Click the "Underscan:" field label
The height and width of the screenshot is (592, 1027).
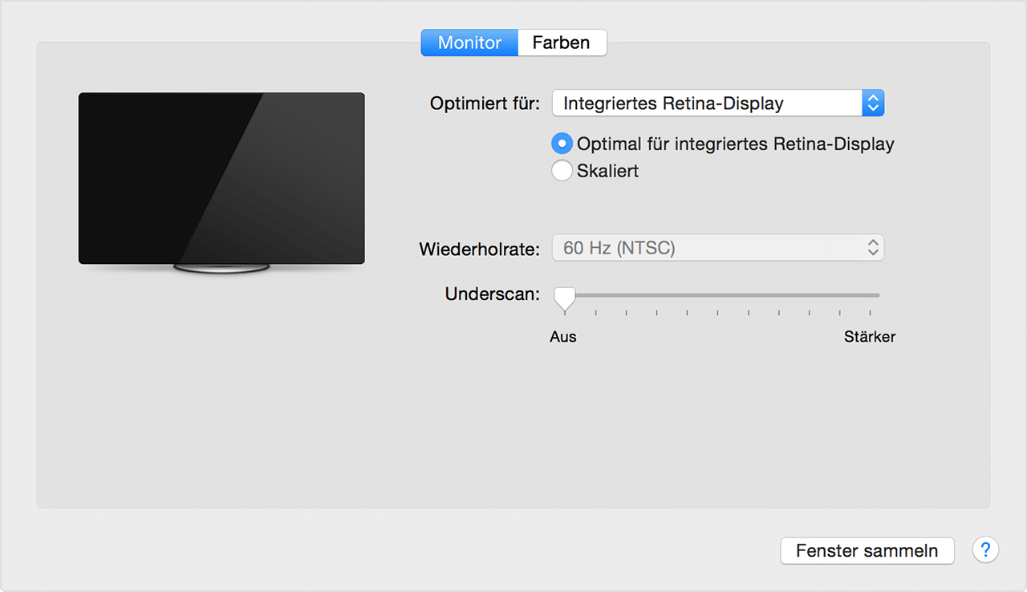point(491,294)
